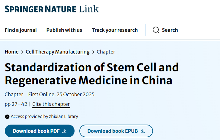Click the access checkmark icon

7,116
